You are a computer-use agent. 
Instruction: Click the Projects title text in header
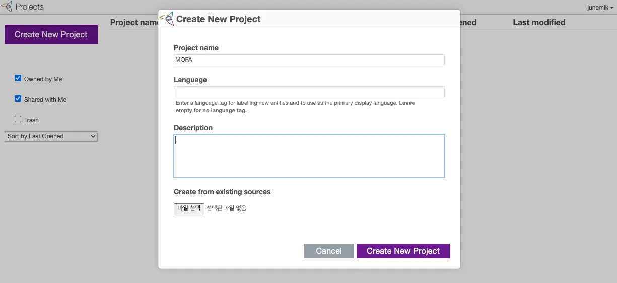tap(30, 7)
